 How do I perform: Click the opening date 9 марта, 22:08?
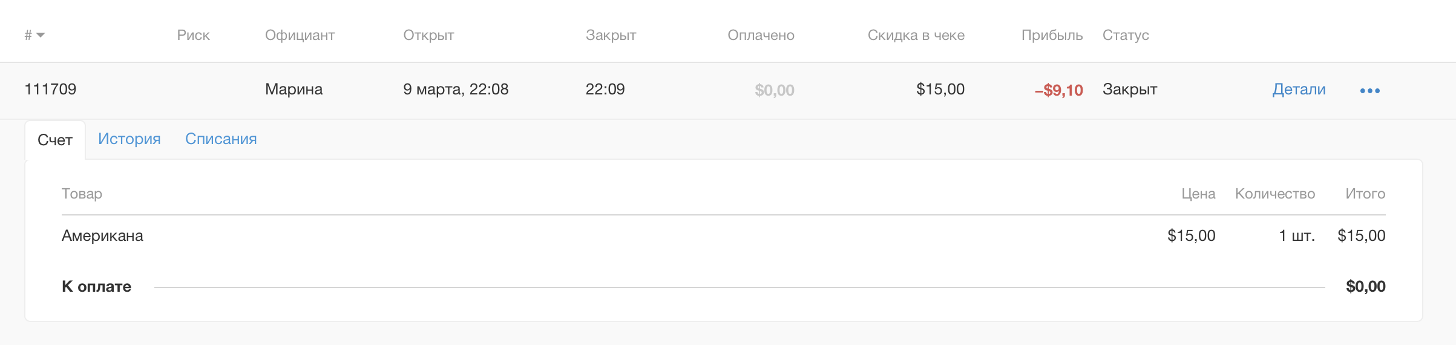pyautogui.click(x=456, y=90)
